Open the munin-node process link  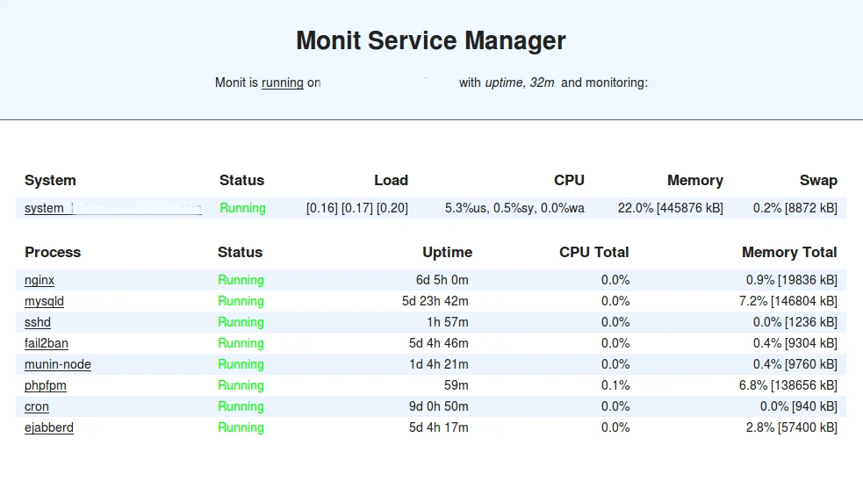(57, 364)
